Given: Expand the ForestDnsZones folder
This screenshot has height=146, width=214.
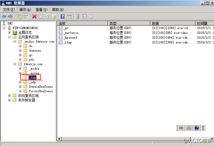Looking at the screenshot, I should click(x=20, y=91).
